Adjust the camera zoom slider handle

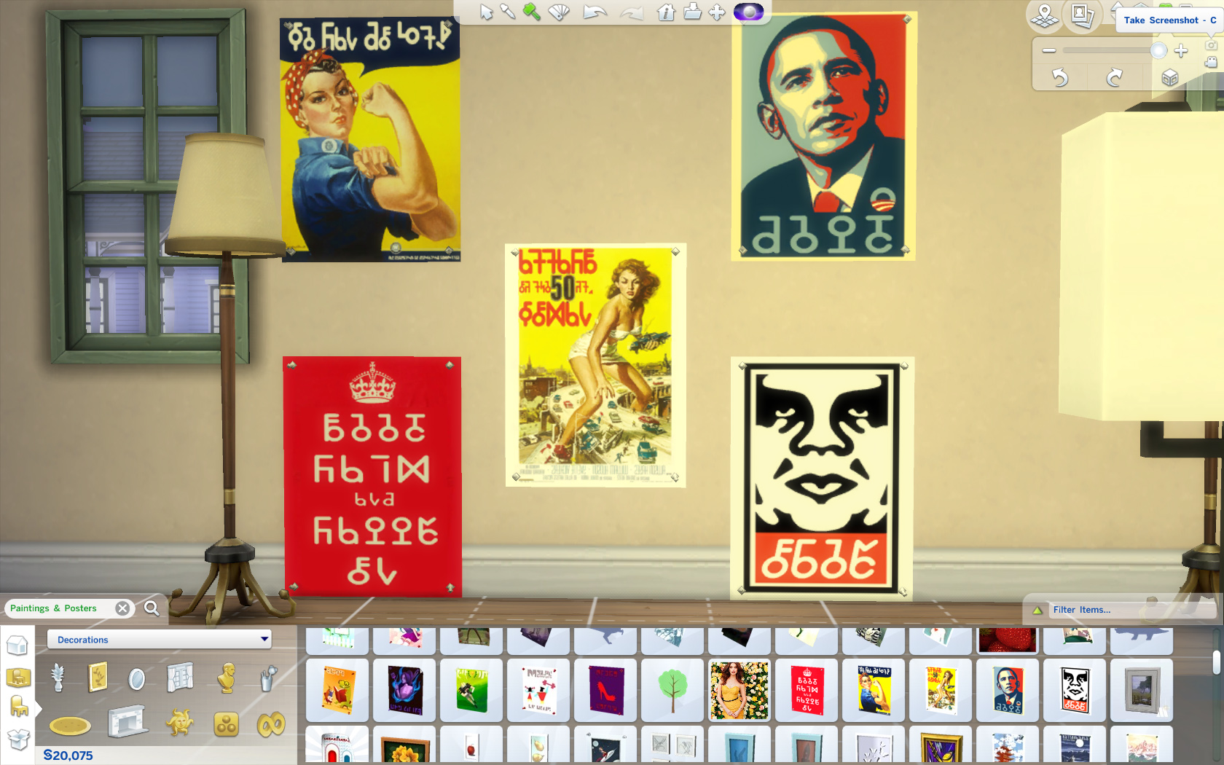click(1158, 50)
